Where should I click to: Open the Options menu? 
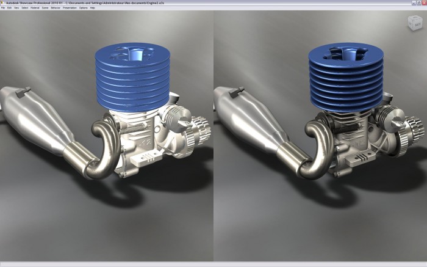pyautogui.click(x=83, y=8)
